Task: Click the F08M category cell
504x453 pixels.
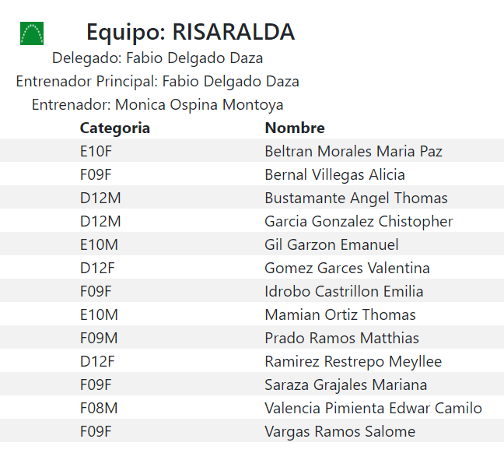Action: point(100,409)
